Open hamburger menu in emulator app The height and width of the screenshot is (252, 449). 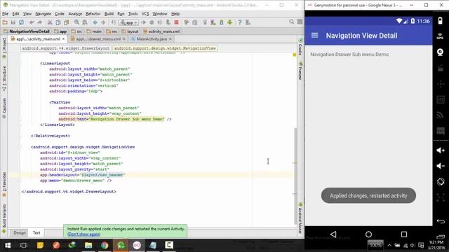click(314, 36)
